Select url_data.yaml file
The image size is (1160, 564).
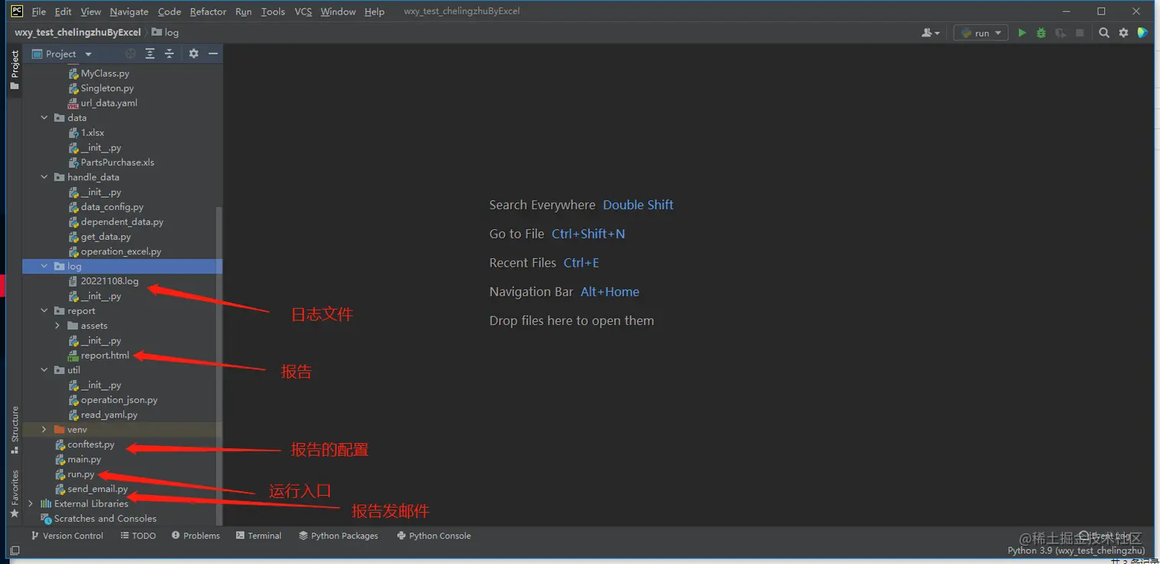109,103
